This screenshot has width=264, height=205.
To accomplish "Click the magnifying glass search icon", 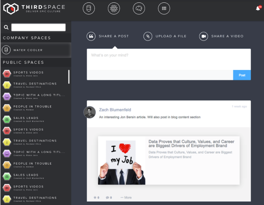I will (x=6, y=27).
